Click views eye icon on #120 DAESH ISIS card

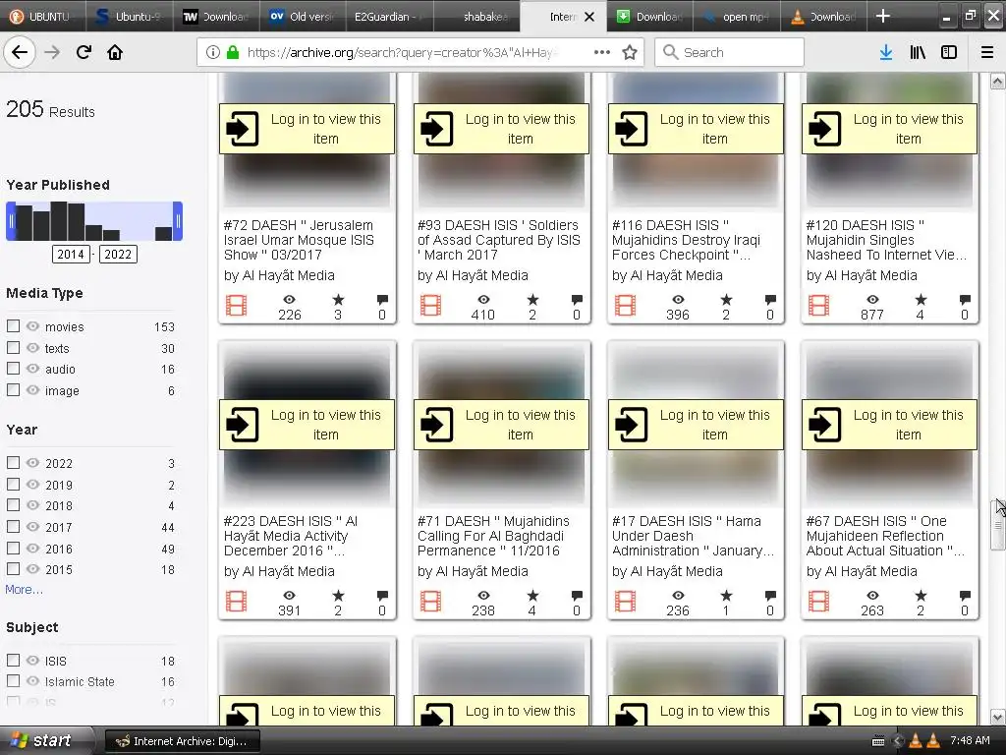[x=872, y=299]
